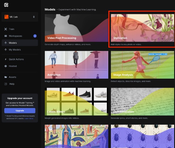Click the Assets folder icon
Screen dimensions: 175x148
click(x=6, y=77)
